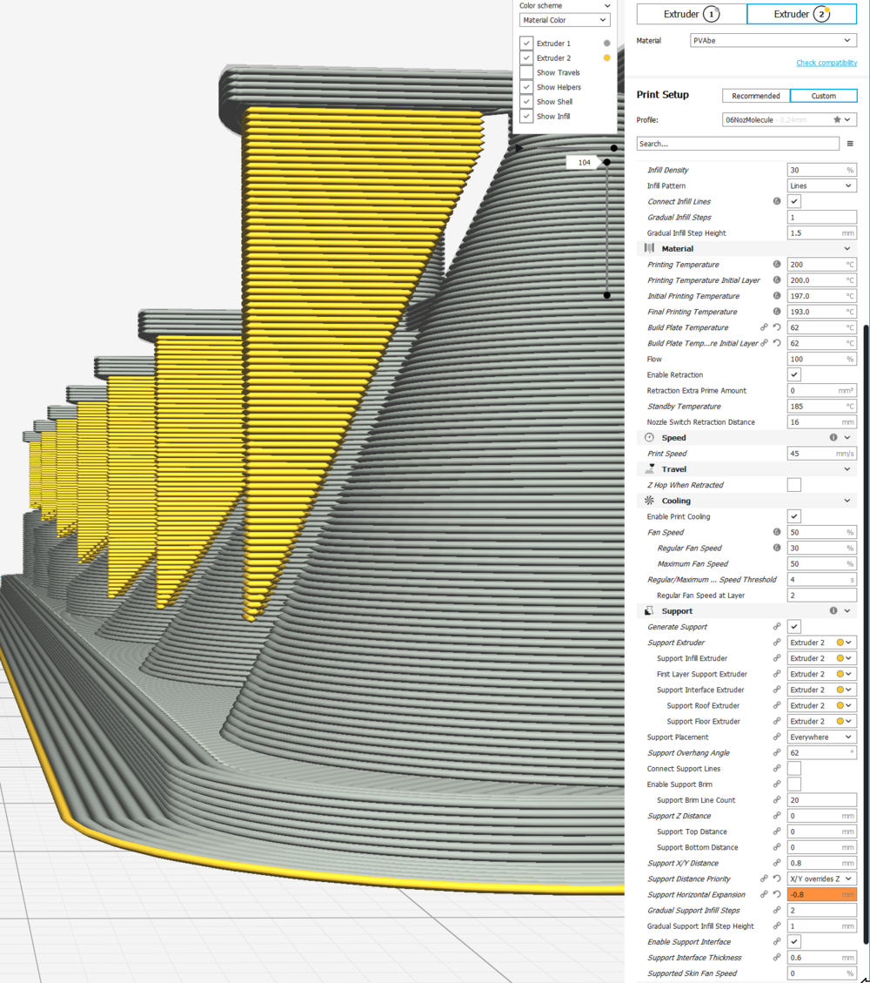Disable Enable Retraction checkbox

point(794,375)
